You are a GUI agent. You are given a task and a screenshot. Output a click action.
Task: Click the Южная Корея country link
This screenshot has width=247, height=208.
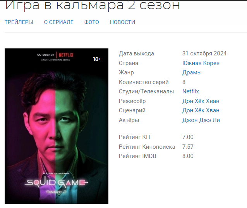[201, 63]
